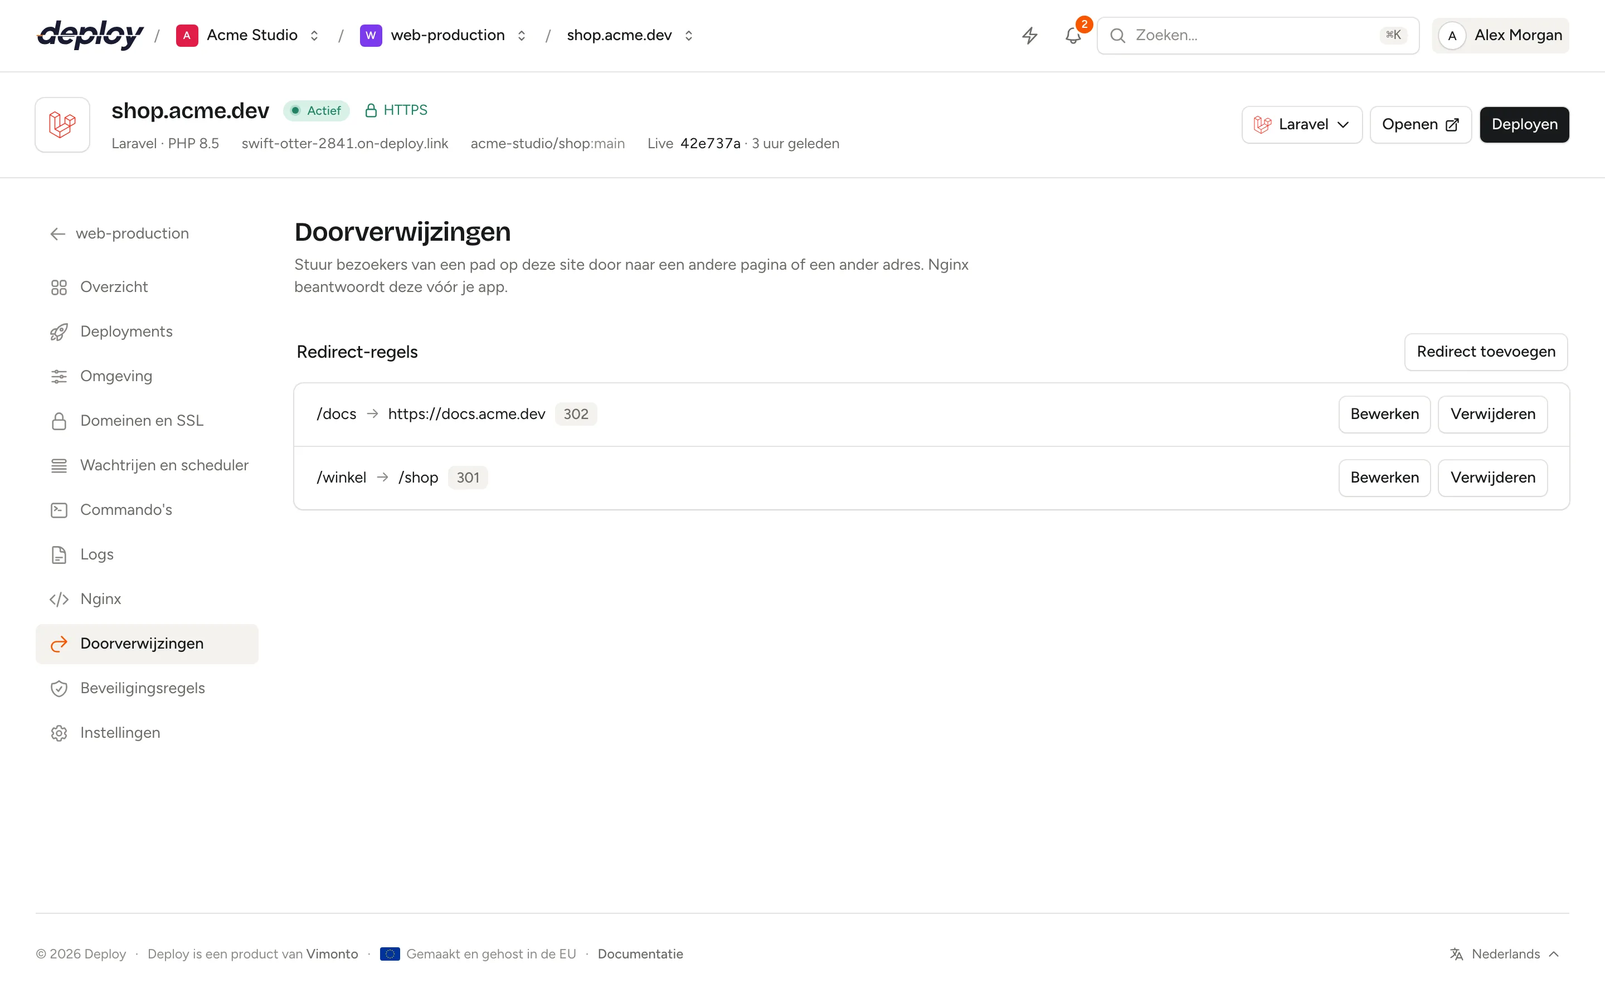Screen dimensions: 1605x1003
Task: Click the Nginx code brackets icon
Action: [x=59, y=599]
